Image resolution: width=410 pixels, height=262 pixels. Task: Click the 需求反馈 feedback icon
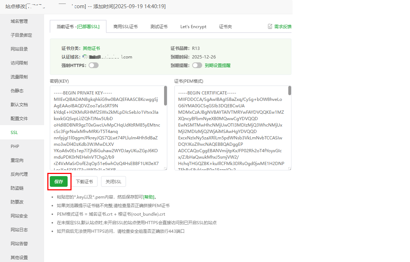(x=270, y=26)
